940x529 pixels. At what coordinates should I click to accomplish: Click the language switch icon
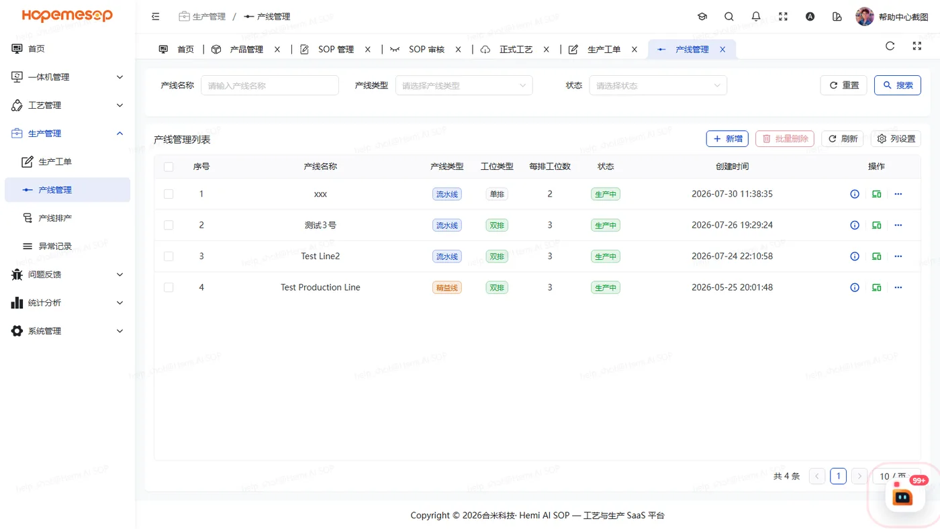(x=810, y=17)
